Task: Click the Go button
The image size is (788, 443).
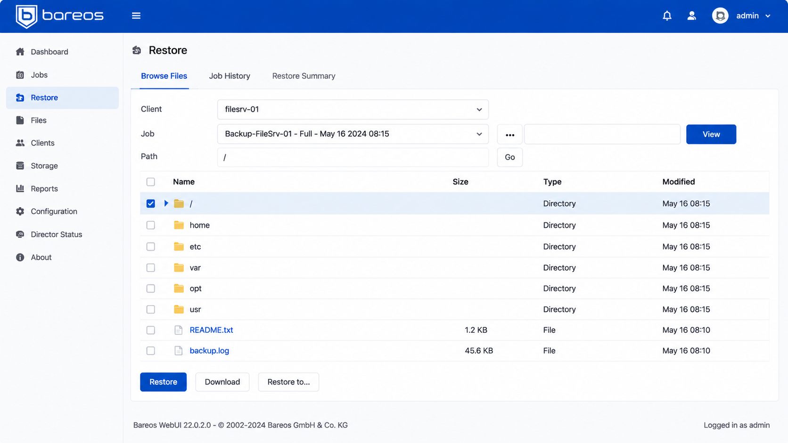Action: (509, 157)
